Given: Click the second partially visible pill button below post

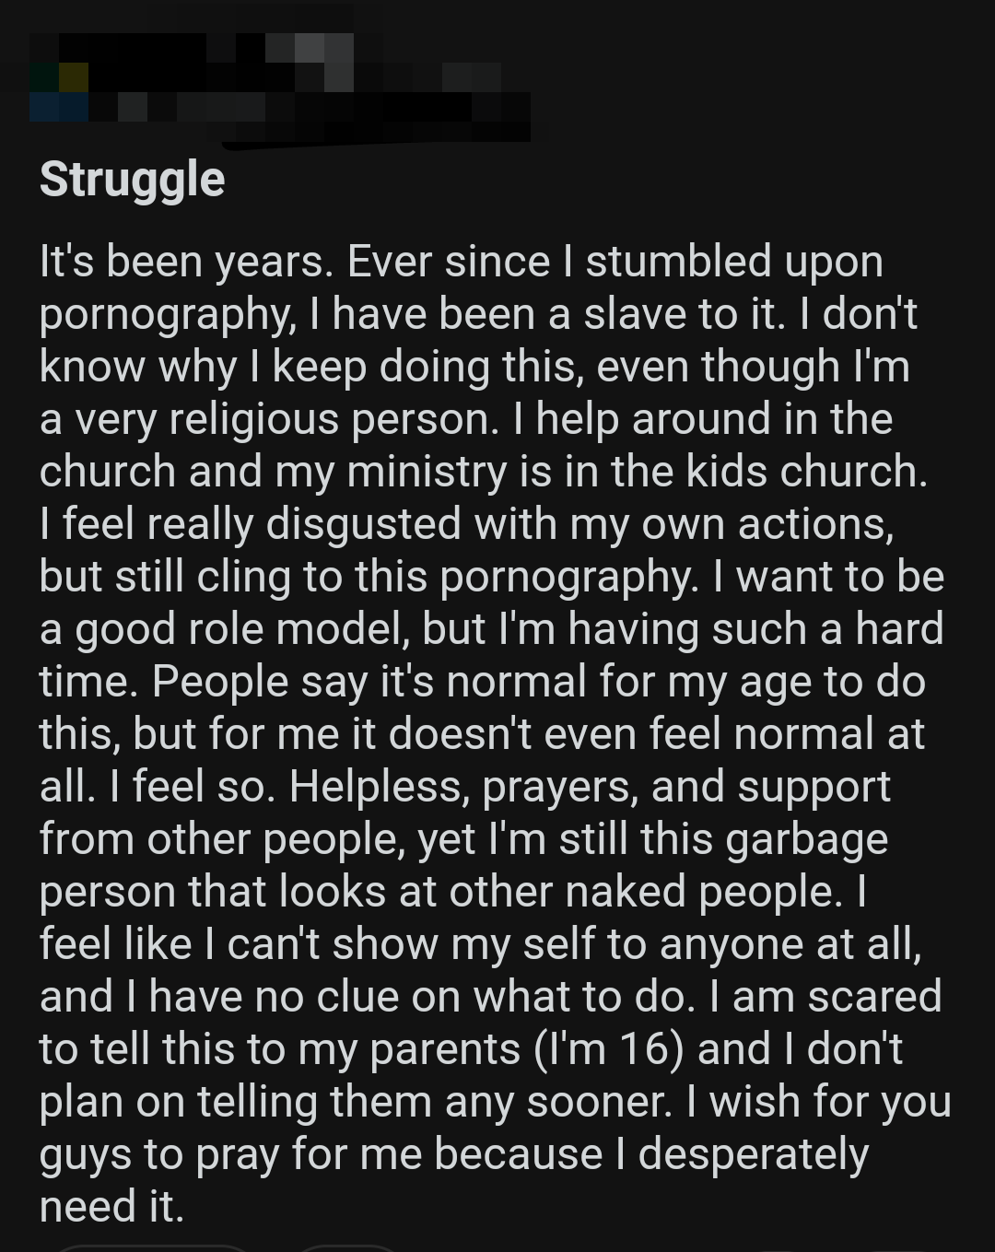Looking at the screenshot, I should click(350, 1247).
